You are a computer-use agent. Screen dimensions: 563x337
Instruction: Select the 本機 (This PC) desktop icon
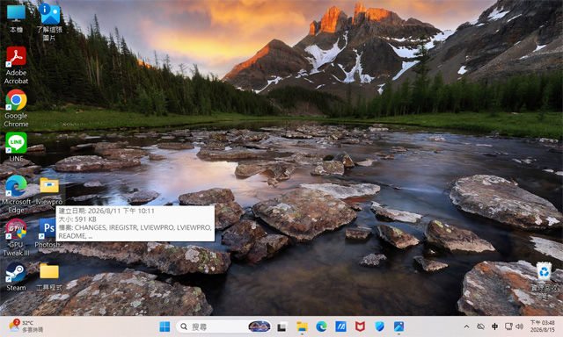pos(16,18)
